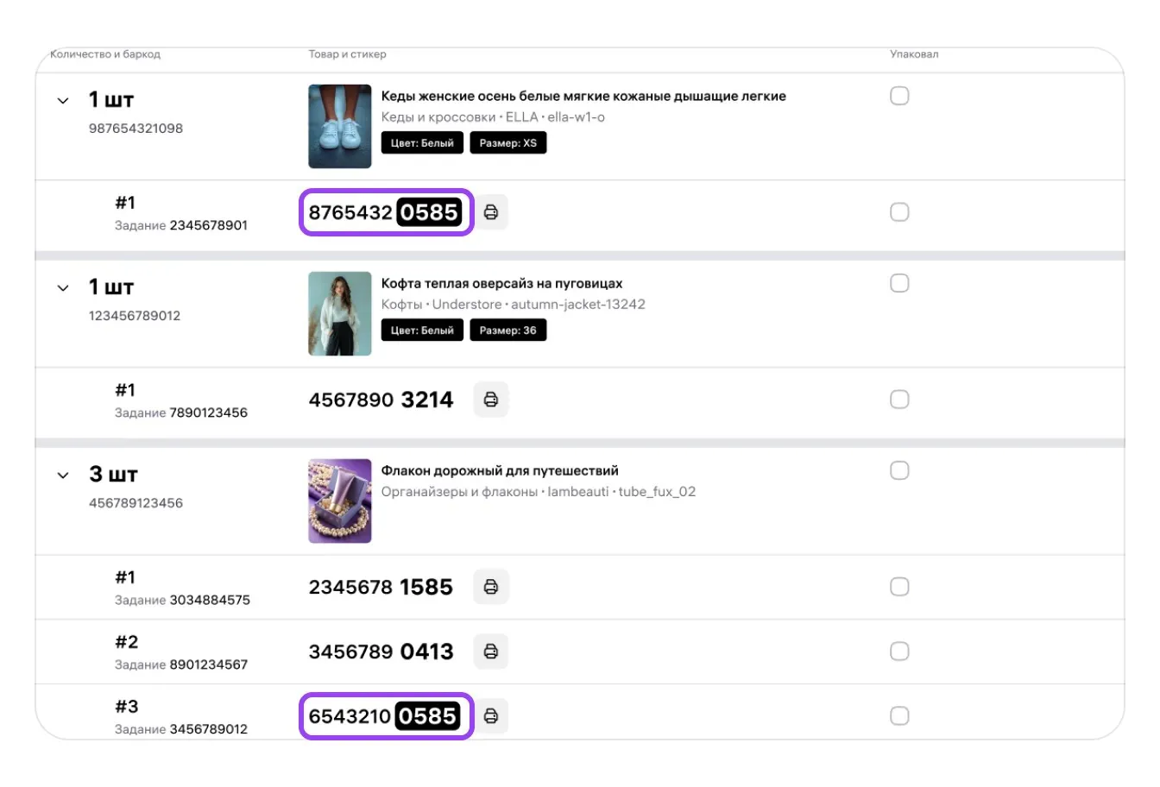Collapse the 3 шт travel flask group
Viewport: 1160px width, 787px height.
click(x=63, y=475)
